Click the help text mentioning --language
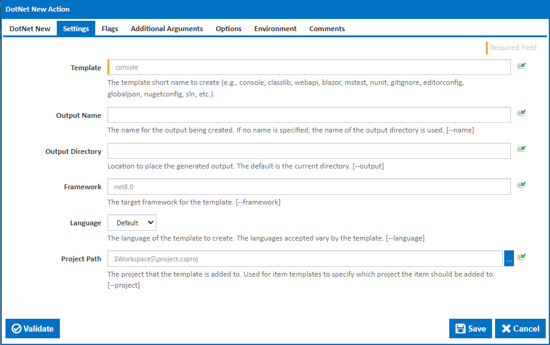 click(266, 238)
